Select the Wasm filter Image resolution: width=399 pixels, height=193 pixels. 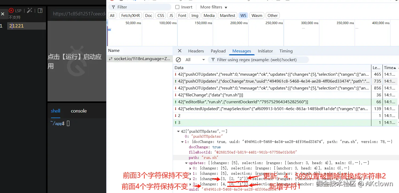[257, 16]
